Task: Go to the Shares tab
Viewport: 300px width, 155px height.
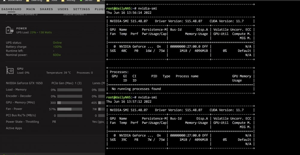Action: [46, 9]
